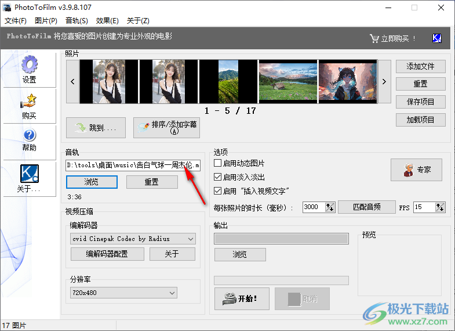Show previous photos with left arrow
Screen dimensions: 455x331
72,82
